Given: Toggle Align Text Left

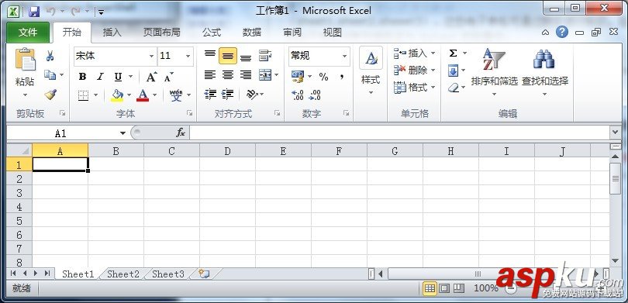Looking at the screenshot, I should [x=210, y=75].
